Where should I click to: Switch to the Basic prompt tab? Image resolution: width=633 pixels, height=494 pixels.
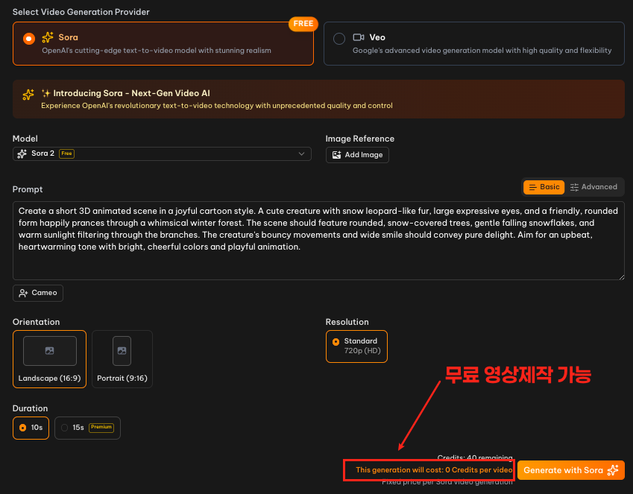coord(544,187)
